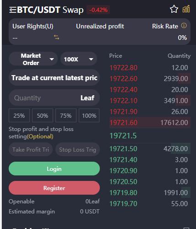Open the pair list menu icon
This screenshot has width=196, height=229.
[13, 10]
